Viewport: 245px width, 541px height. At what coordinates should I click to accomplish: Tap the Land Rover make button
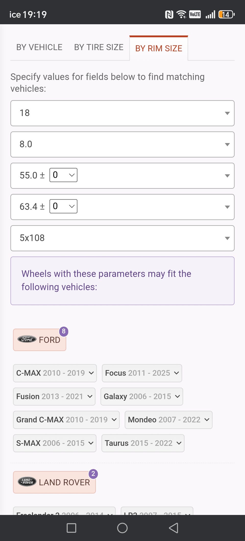[55, 482]
